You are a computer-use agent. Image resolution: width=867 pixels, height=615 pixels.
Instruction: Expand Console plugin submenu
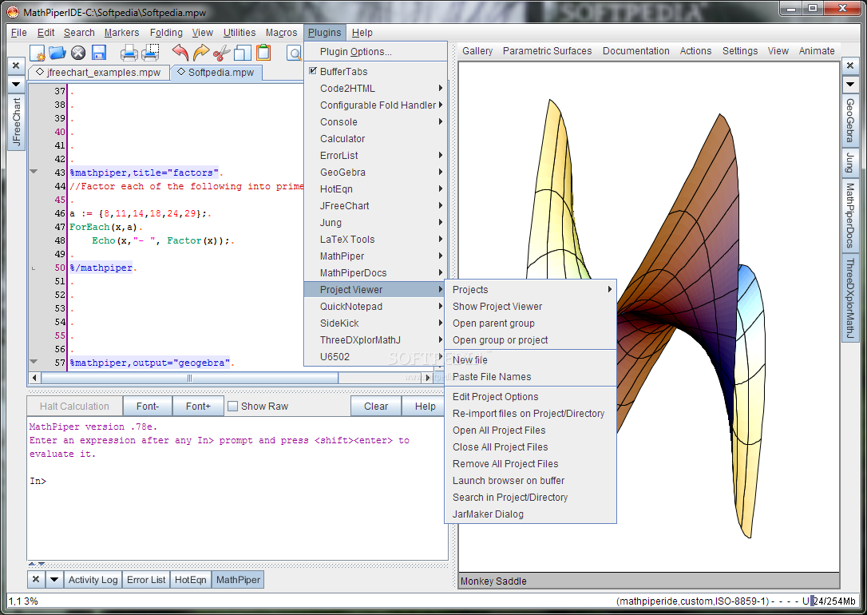pyautogui.click(x=375, y=121)
